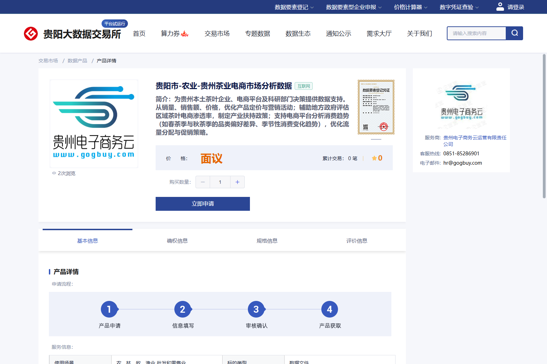Open the 首页 nav item
Screen dimensions: 547x364
(139, 34)
